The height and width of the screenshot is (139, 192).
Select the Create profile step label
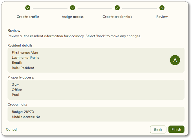[x=28, y=17]
